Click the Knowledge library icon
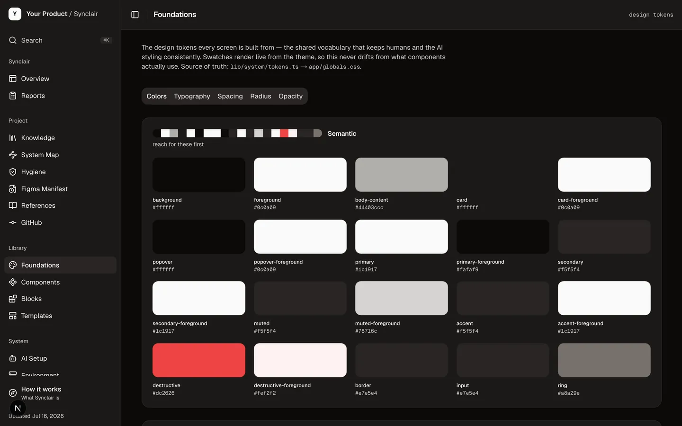The image size is (682, 426). point(13,138)
